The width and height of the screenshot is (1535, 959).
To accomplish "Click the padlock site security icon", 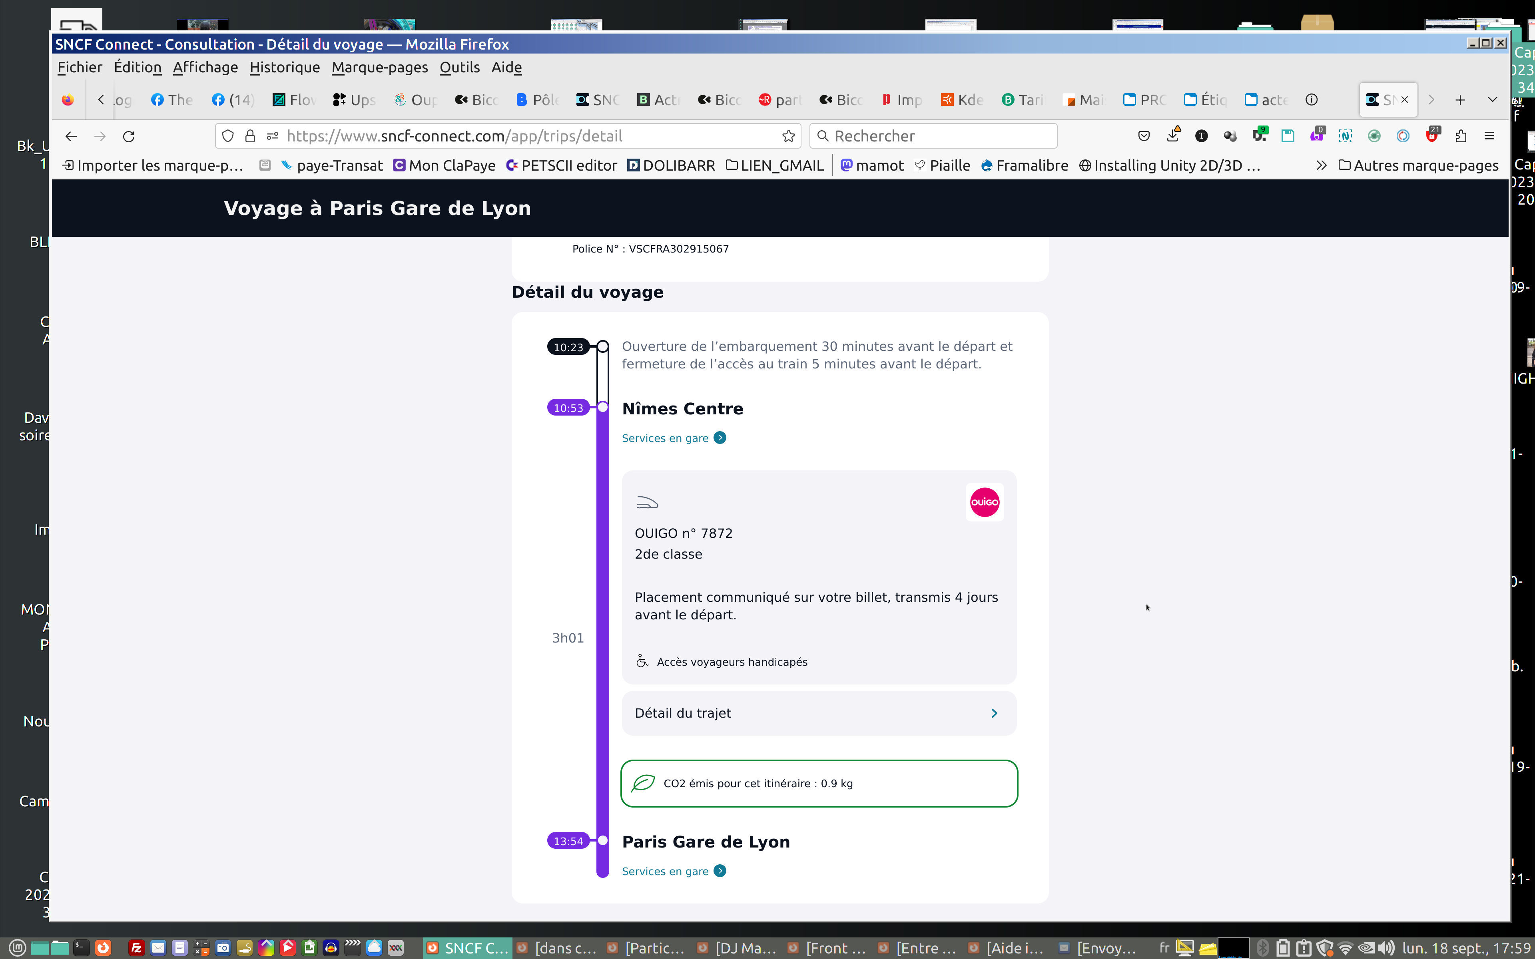I will coord(251,136).
